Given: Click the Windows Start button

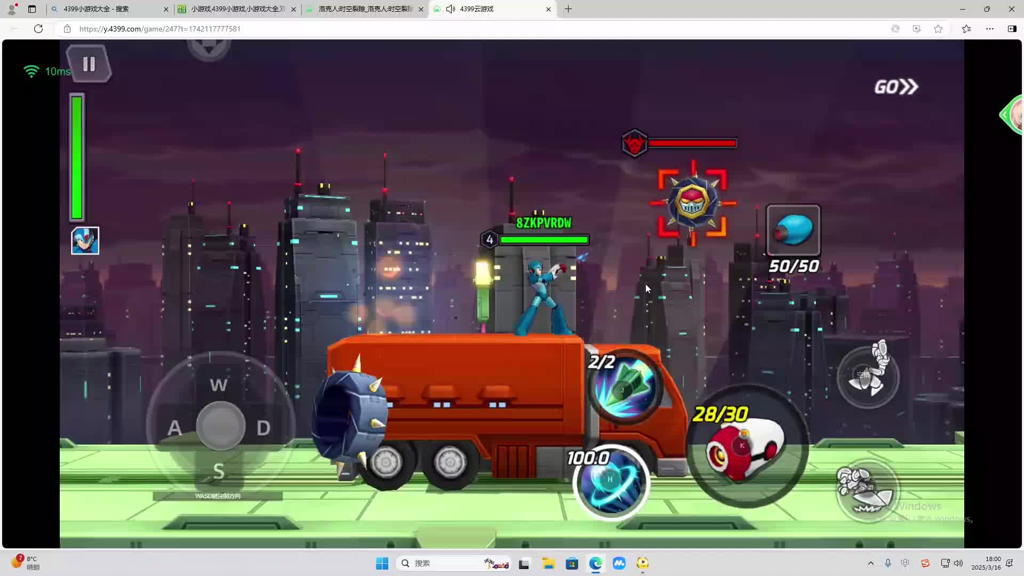Looking at the screenshot, I should click(382, 563).
